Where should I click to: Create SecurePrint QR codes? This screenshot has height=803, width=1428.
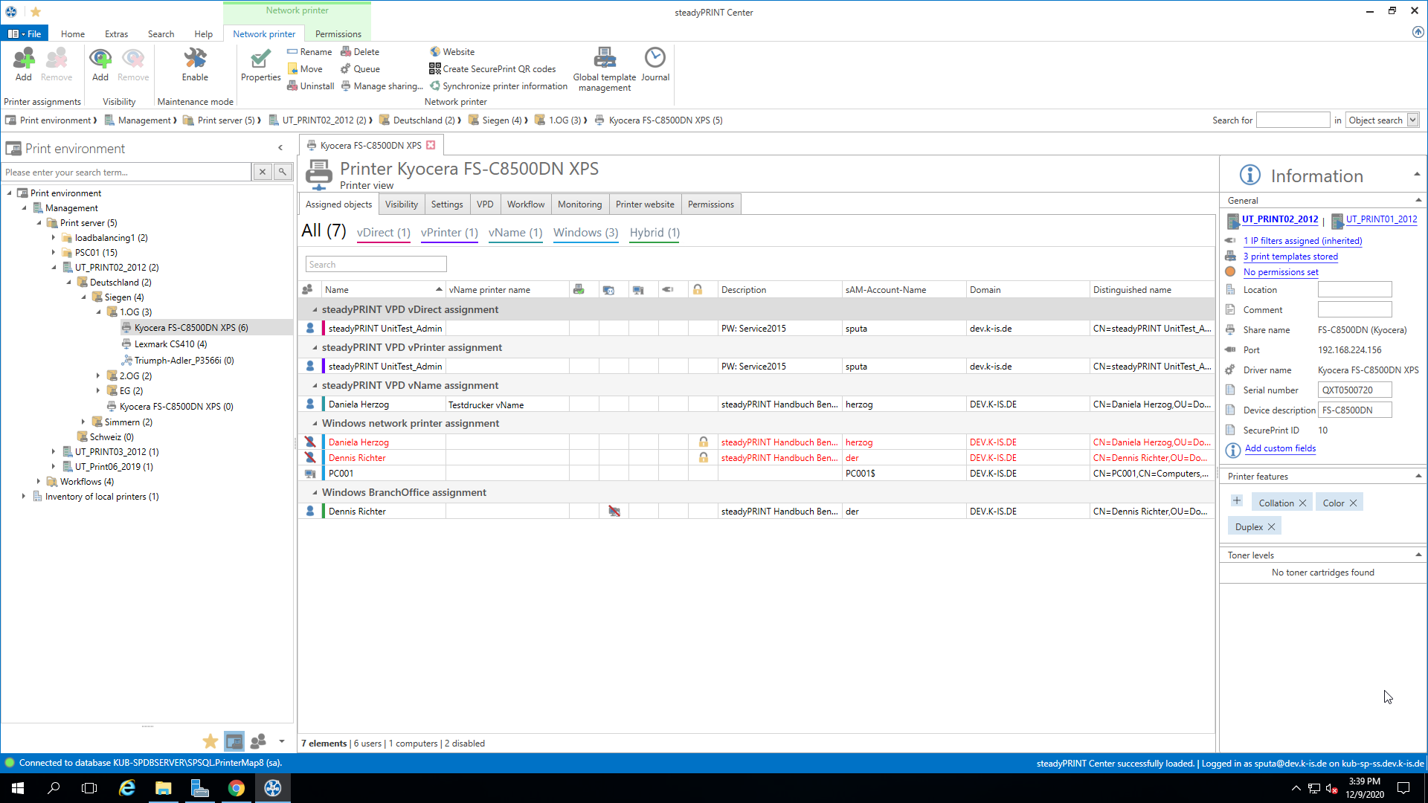coord(492,69)
